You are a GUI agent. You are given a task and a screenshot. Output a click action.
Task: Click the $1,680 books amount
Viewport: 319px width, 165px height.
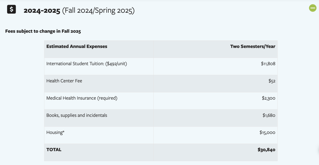(269, 115)
